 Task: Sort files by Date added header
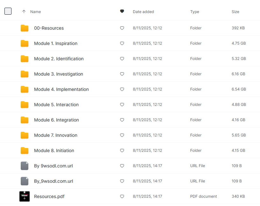tap(143, 12)
